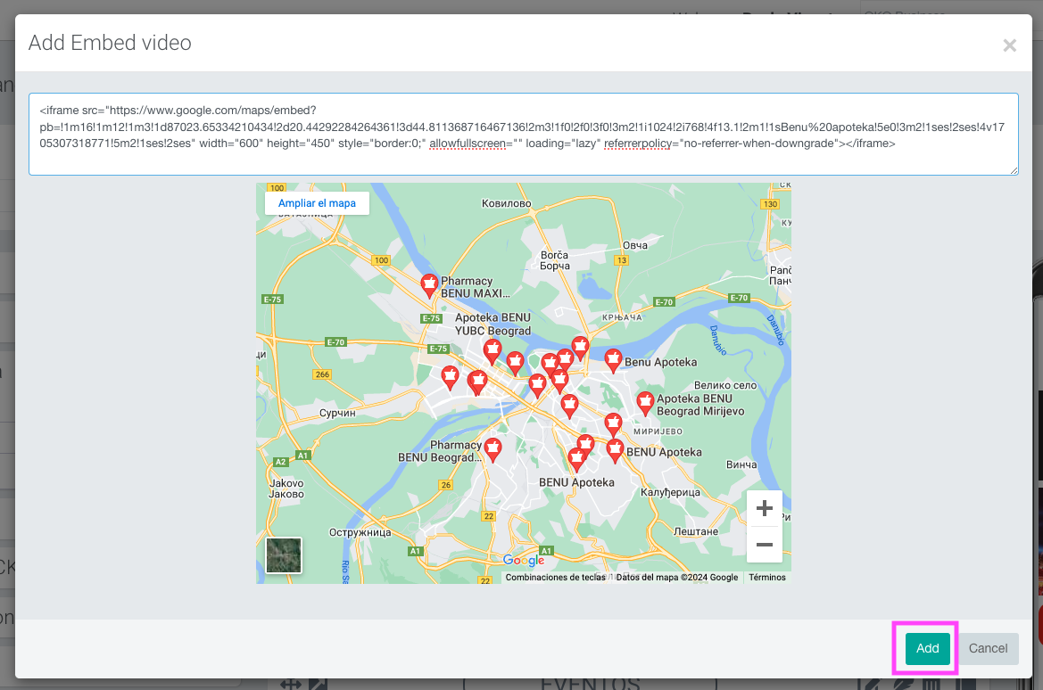1043x690 pixels.
Task: Select the Benu Apoteka pin by the river
Action: click(x=613, y=361)
